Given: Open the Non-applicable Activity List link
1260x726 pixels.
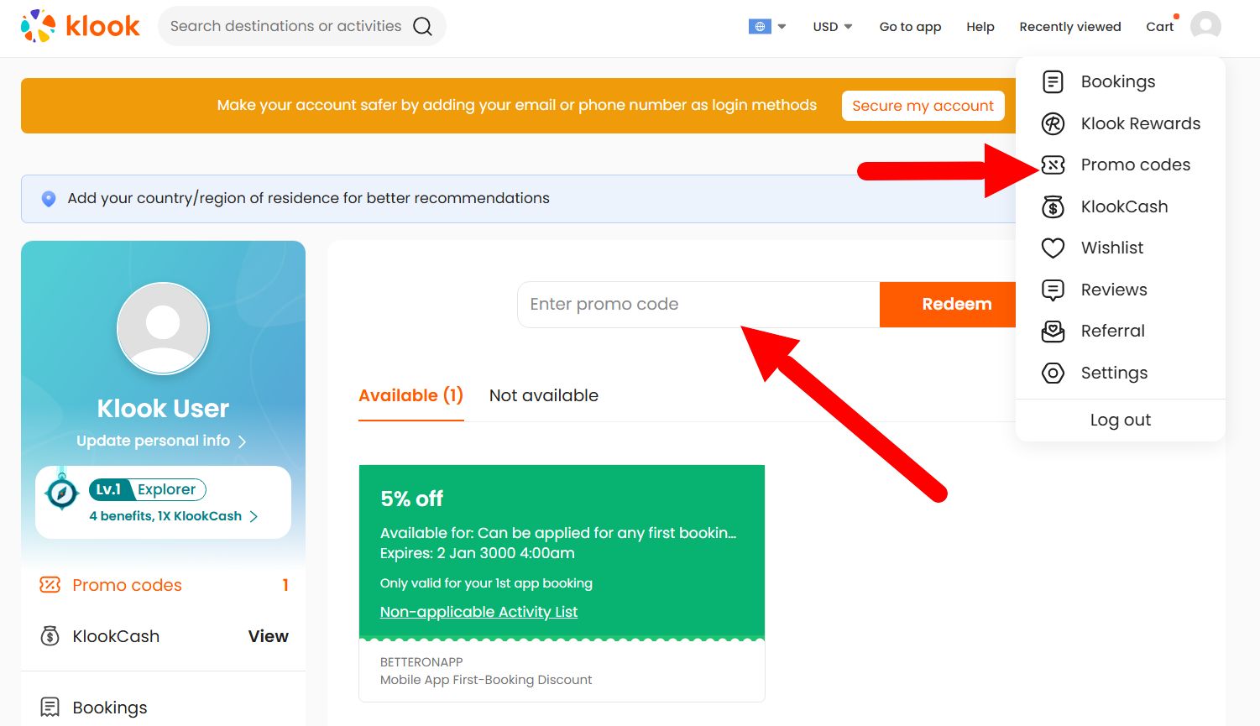Looking at the screenshot, I should pos(478,611).
